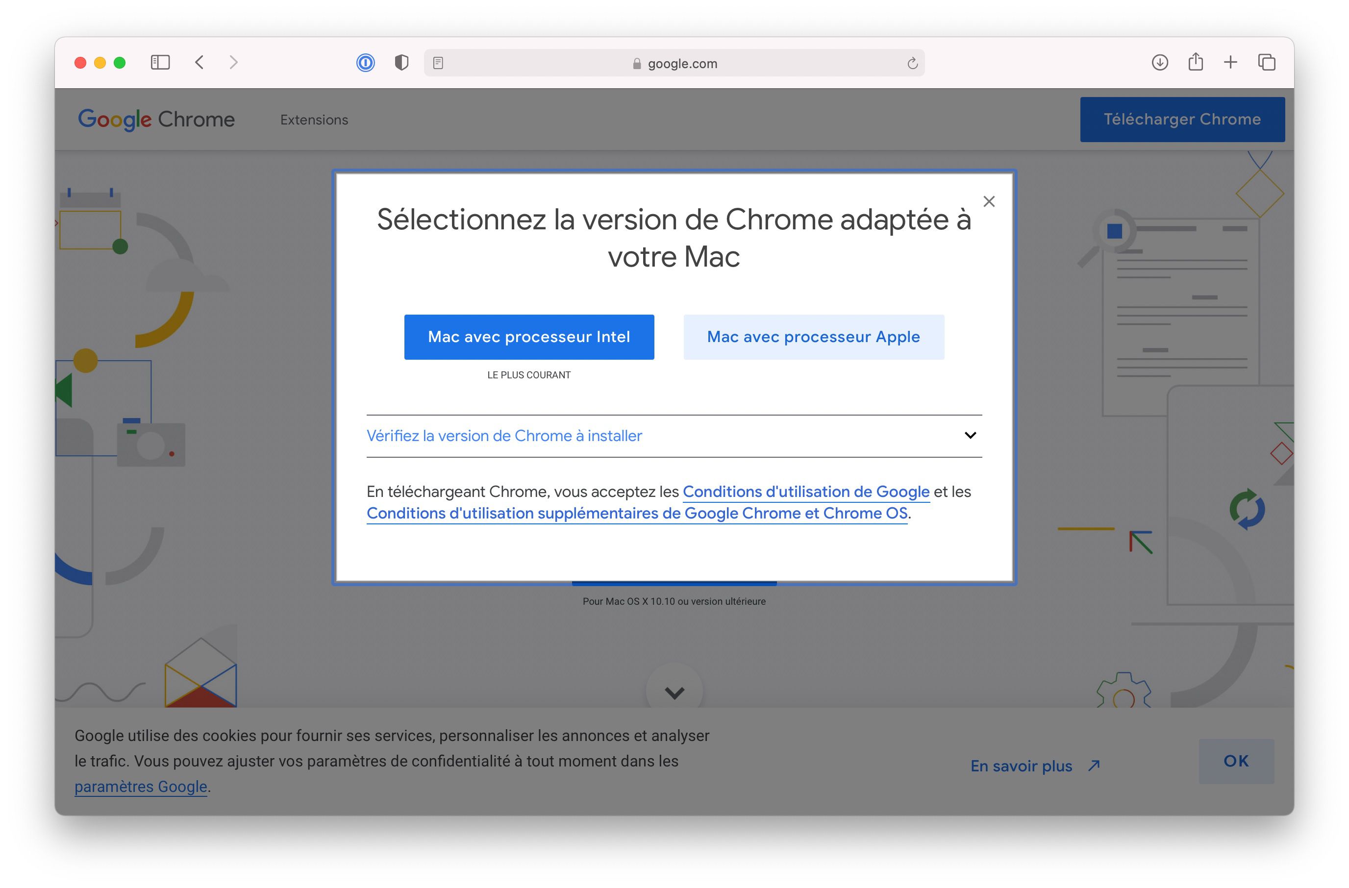Toggle the Safari sidebar
The height and width of the screenshot is (888, 1349).
[x=160, y=62]
